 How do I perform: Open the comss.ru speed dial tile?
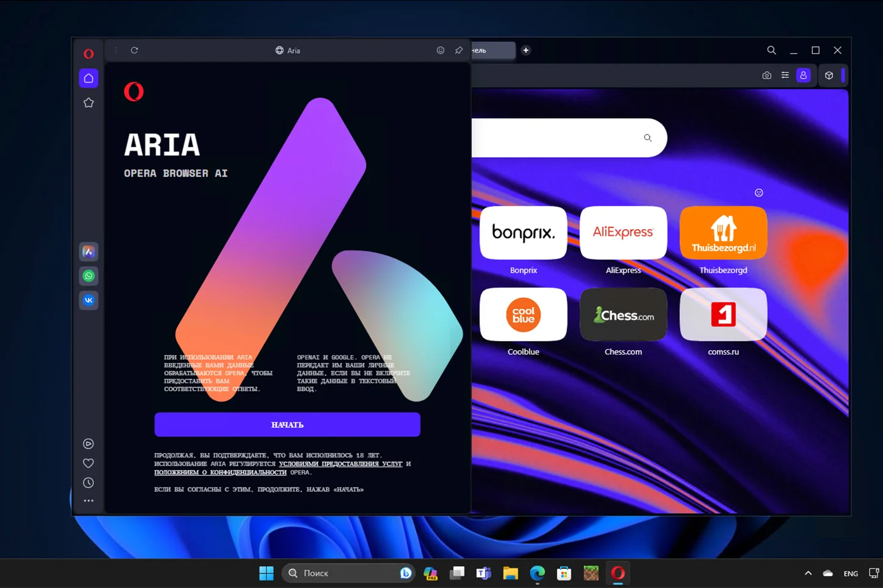click(x=723, y=314)
